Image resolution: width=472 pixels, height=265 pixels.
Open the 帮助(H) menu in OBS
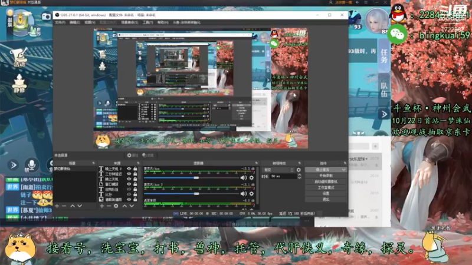(x=163, y=22)
